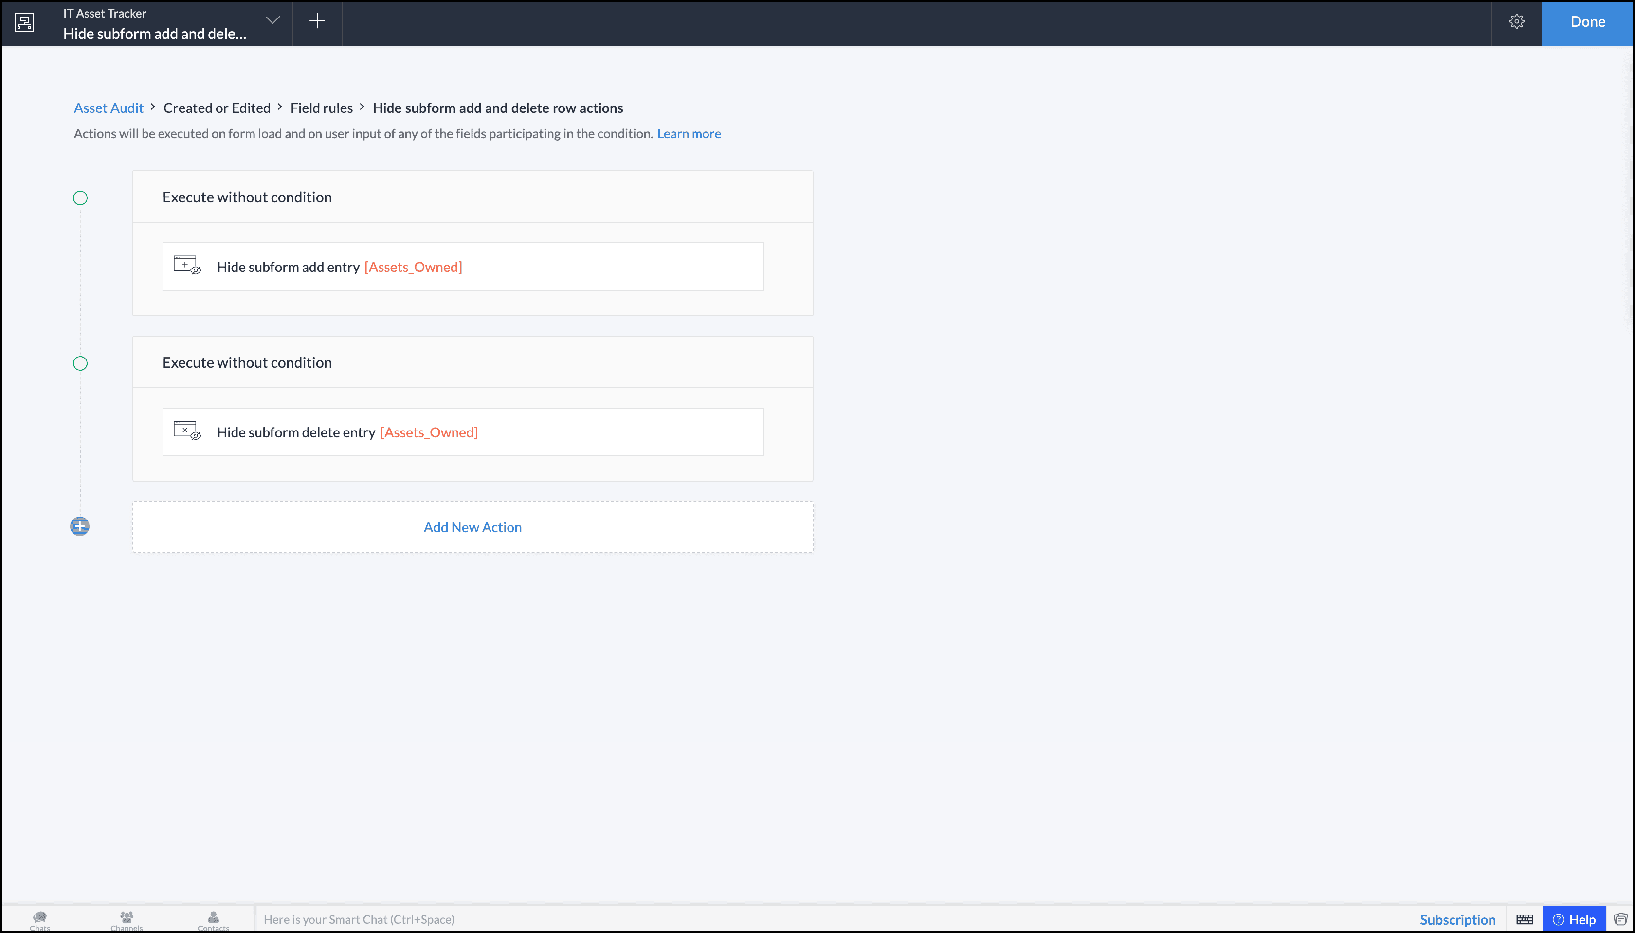This screenshot has width=1635, height=933.
Task: Open the Subscription link
Action: point(1457,919)
